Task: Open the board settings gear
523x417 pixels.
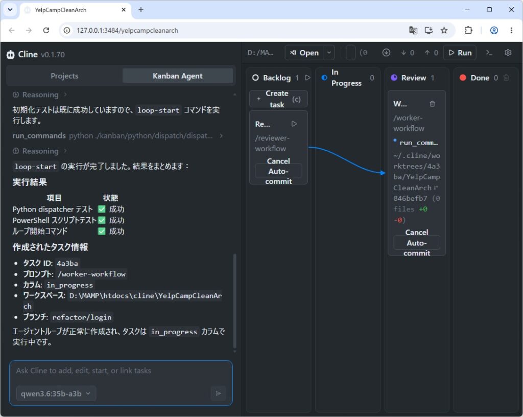Action: (x=508, y=53)
